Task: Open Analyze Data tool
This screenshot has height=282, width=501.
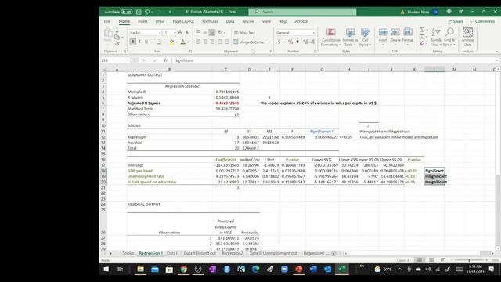Action: (x=468, y=37)
